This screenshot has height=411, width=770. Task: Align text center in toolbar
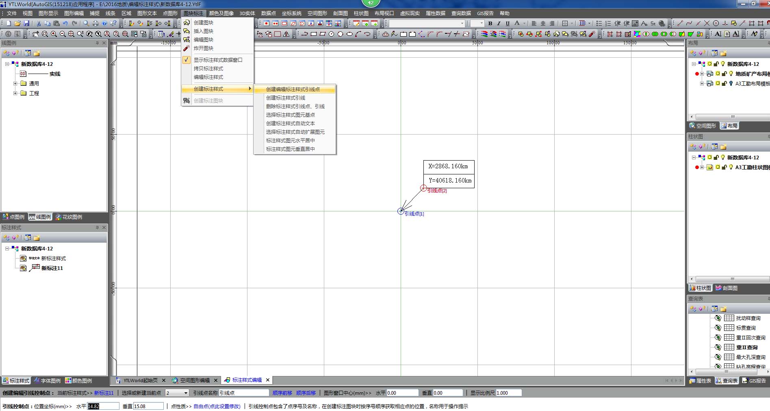point(543,24)
